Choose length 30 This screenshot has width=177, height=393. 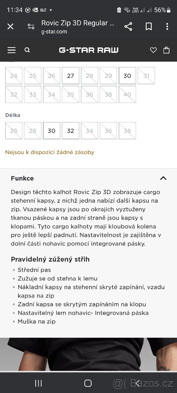coord(51,131)
